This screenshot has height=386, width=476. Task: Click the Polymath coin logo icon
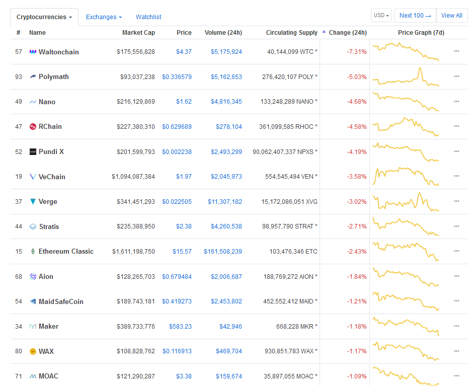click(x=33, y=77)
